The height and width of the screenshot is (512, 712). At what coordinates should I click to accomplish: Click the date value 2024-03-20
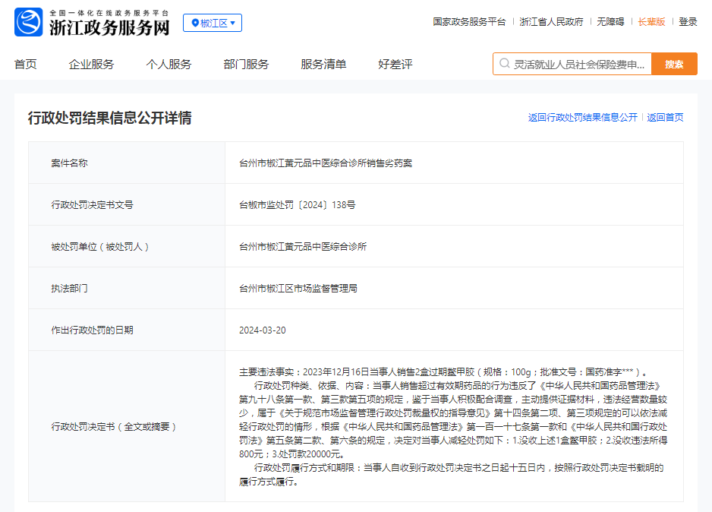pyautogui.click(x=263, y=330)
